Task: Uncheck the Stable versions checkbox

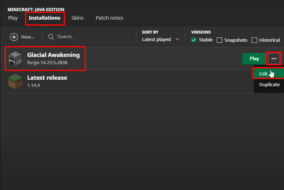Action: (193, 40)
